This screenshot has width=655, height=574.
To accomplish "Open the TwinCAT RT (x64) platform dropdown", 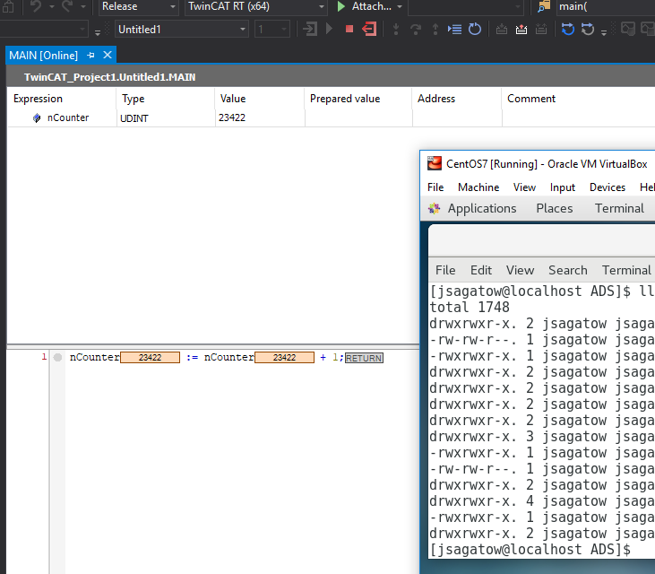I will [x=255, y=6].
